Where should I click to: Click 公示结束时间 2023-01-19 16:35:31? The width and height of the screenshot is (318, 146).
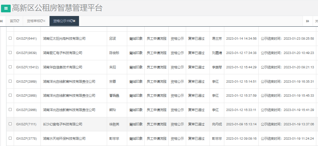click(288, 82)
